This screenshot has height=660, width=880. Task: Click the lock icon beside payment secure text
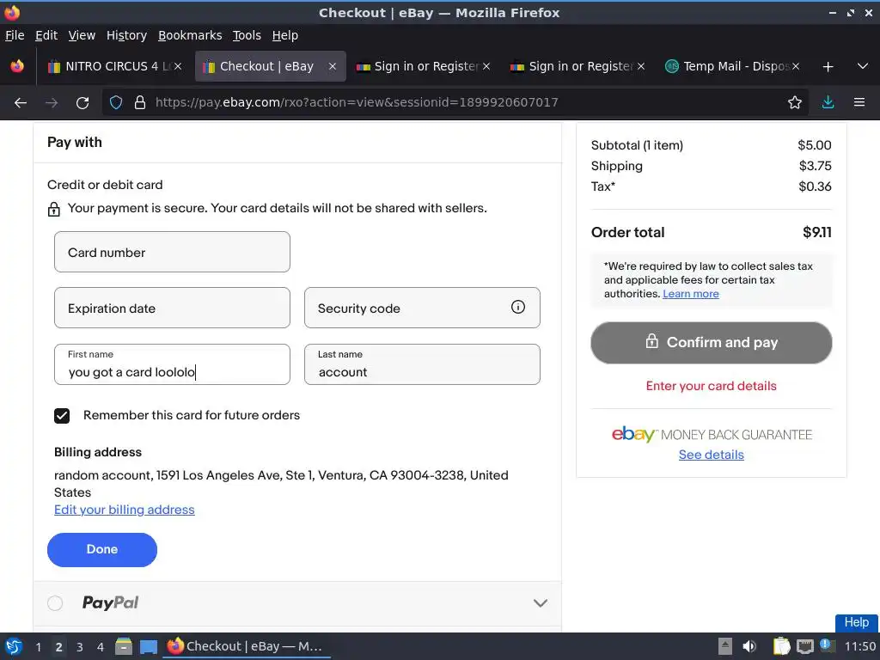point(53,210)
